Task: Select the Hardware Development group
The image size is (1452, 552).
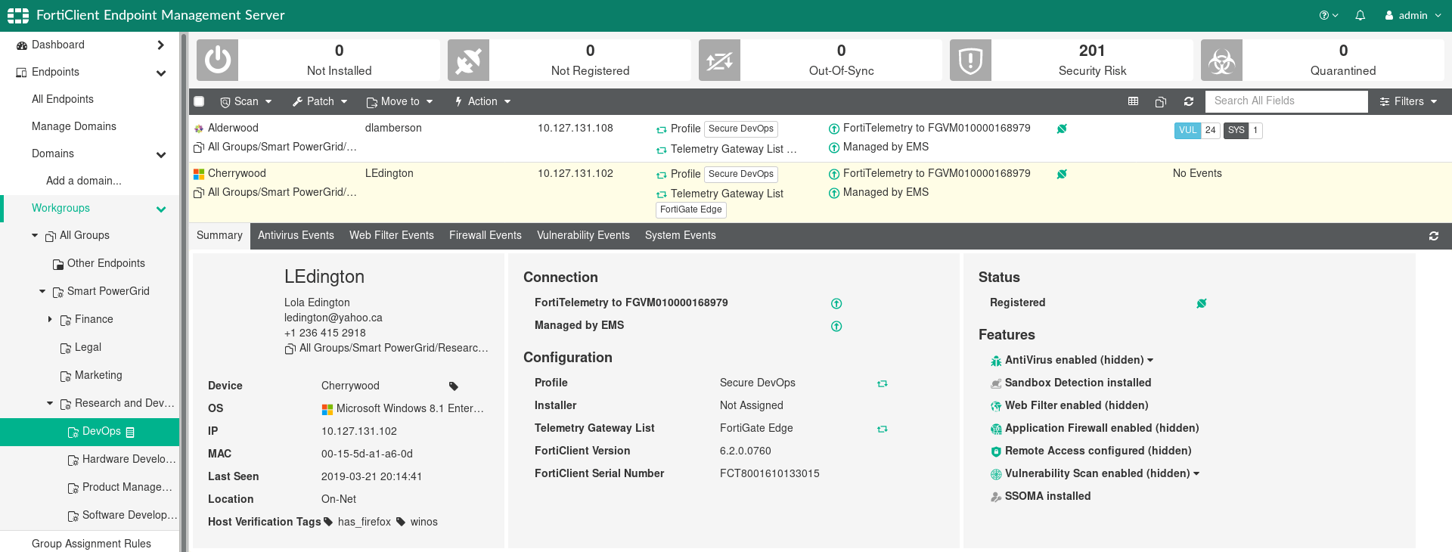Action: pos(121,460)
